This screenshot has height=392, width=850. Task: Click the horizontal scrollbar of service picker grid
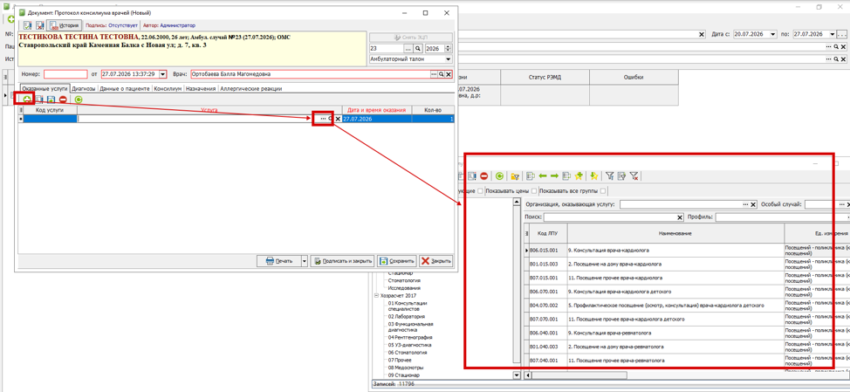[580, 375]
